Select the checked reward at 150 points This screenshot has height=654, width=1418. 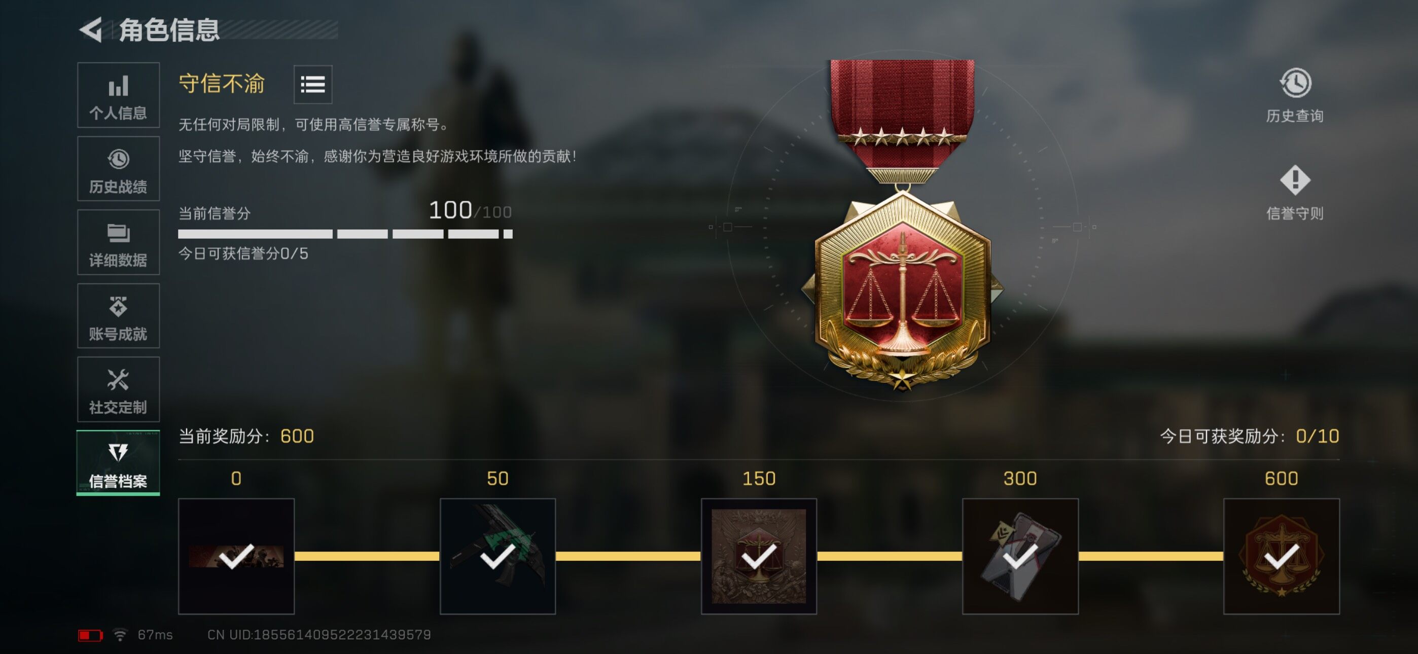click(759, 556)
